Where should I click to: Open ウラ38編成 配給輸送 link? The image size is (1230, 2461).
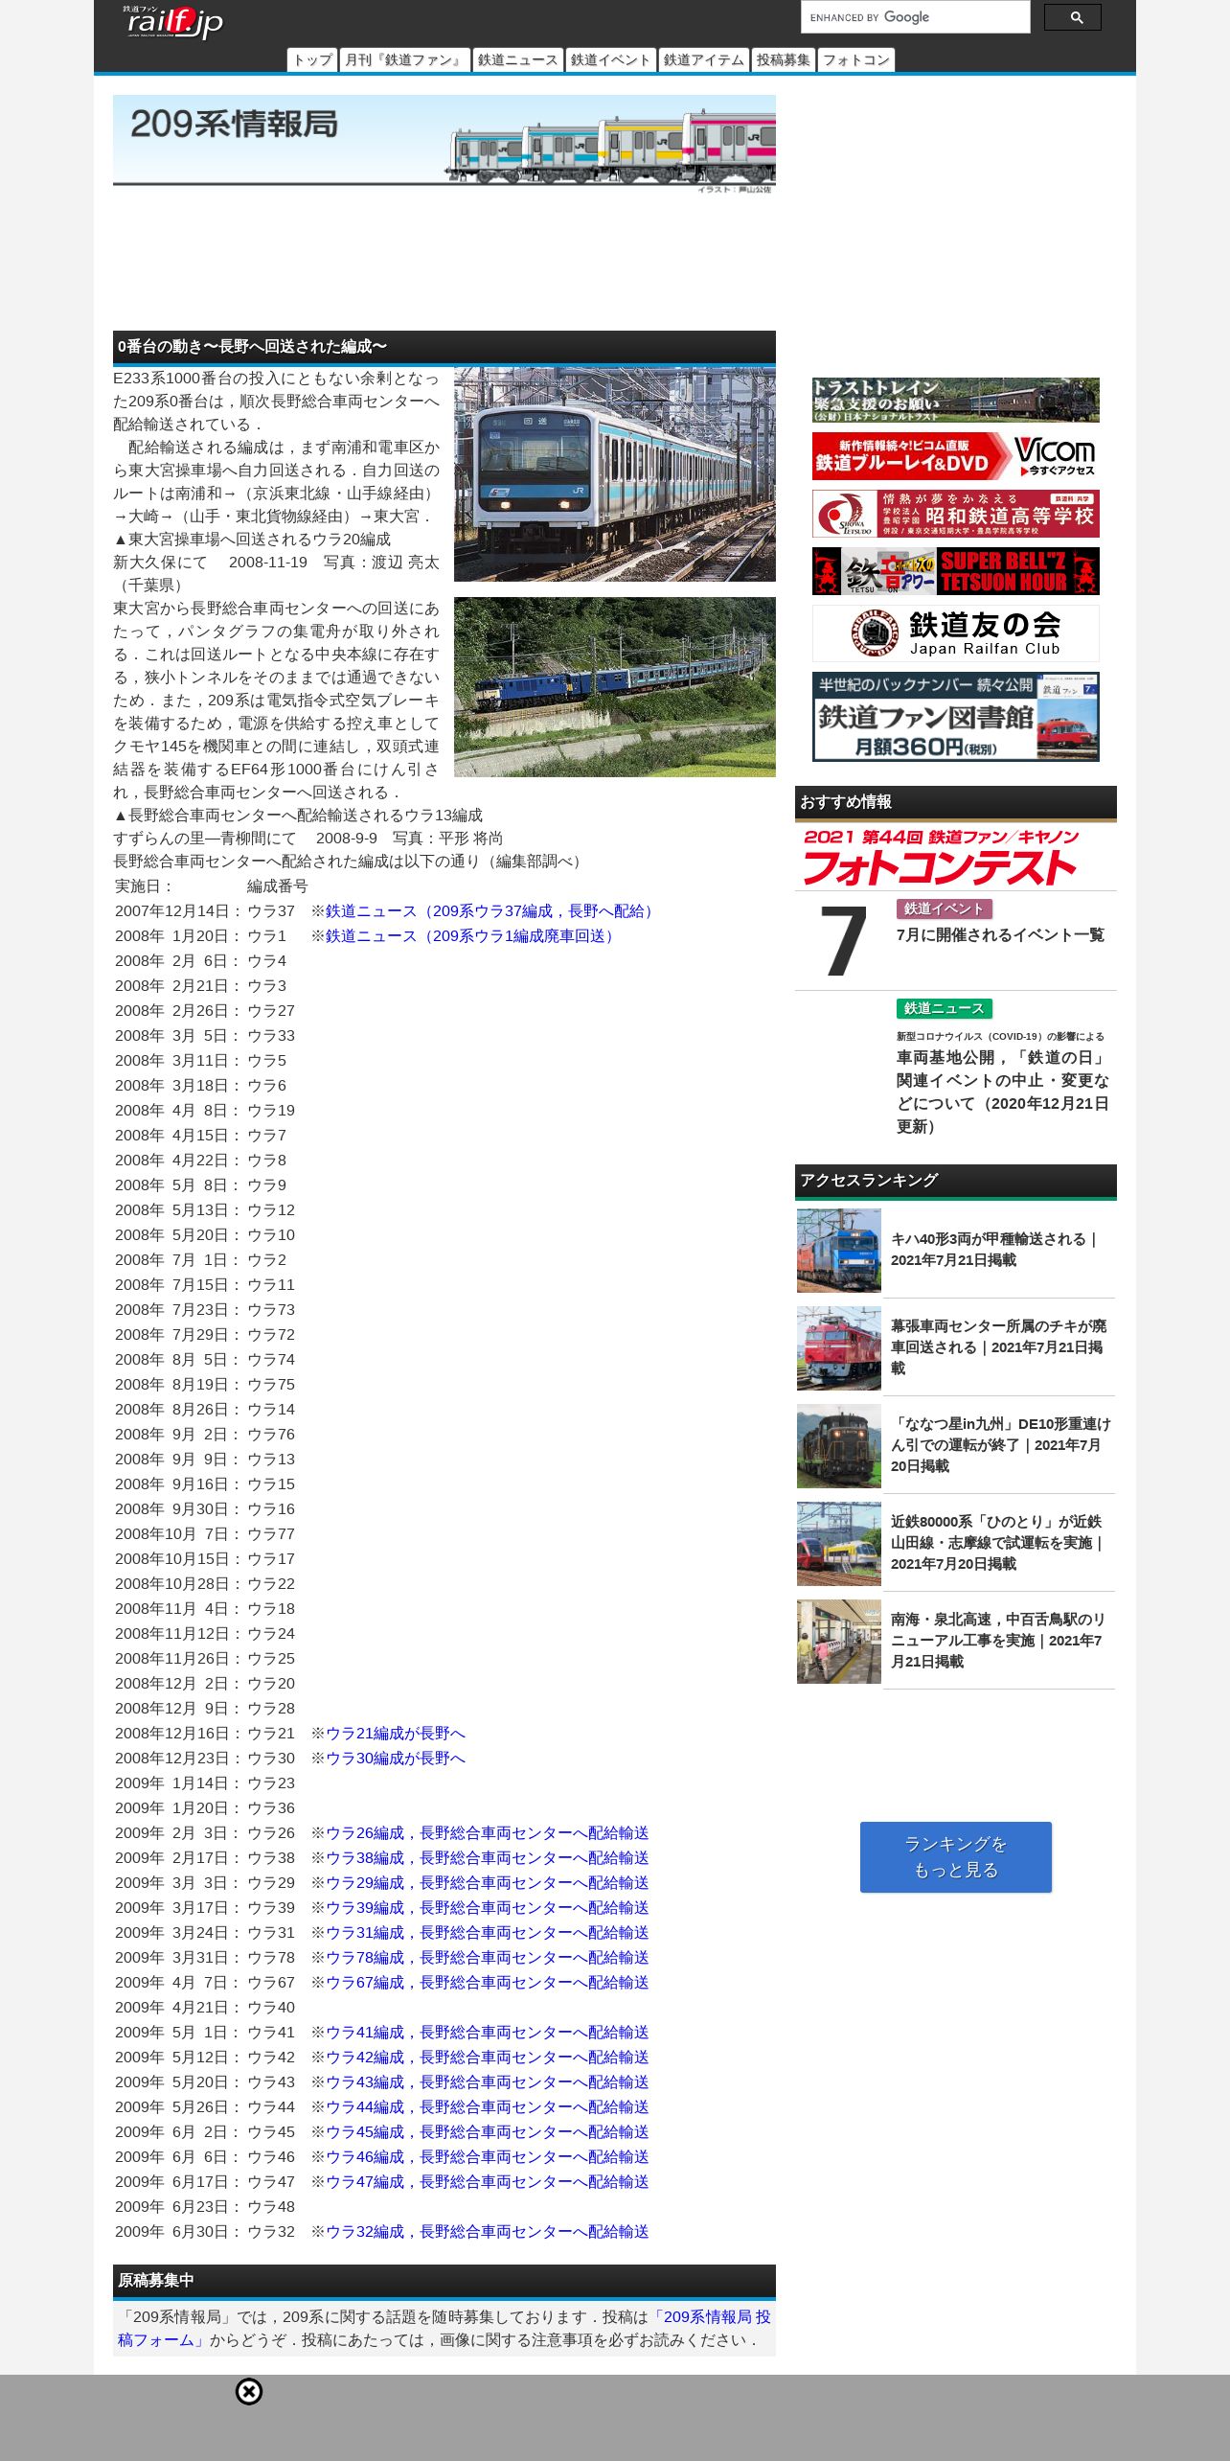(488, 1858)
